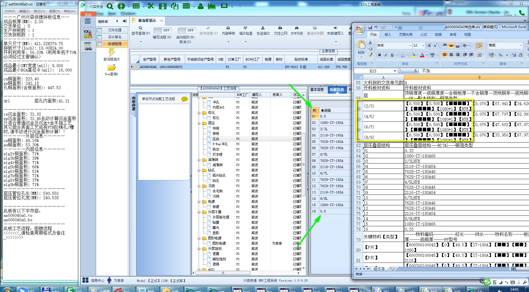Click the 型号查询(F) search button
This screenshot has width=529, height=292.
[141, 31]
